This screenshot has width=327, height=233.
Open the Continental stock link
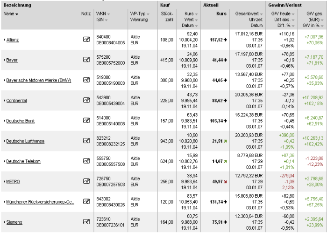[x=16, y=101]
